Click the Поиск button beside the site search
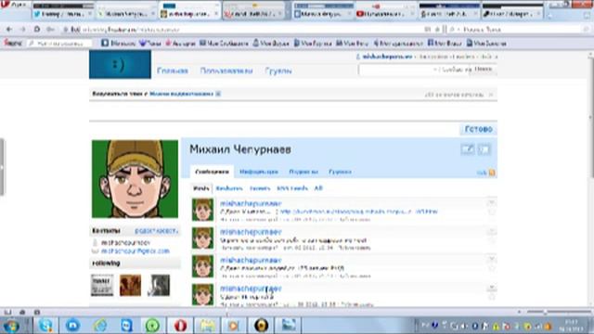Image resolution: width=594 pixels, height=334 pixels. (483, 70)
